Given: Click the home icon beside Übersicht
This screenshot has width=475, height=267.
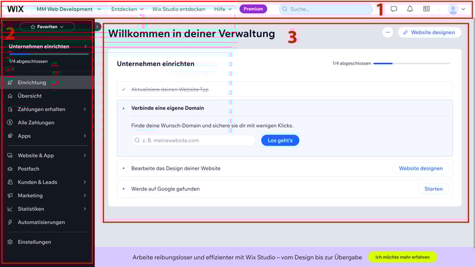Looking at the screenshot, I should pos(10,96).
